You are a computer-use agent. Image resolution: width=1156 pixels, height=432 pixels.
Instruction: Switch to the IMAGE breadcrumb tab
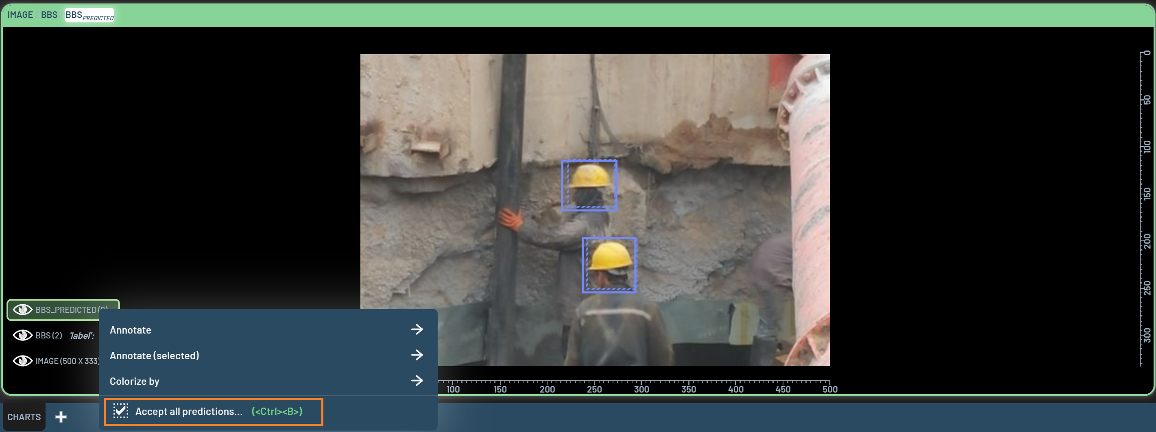click(20, 15)
